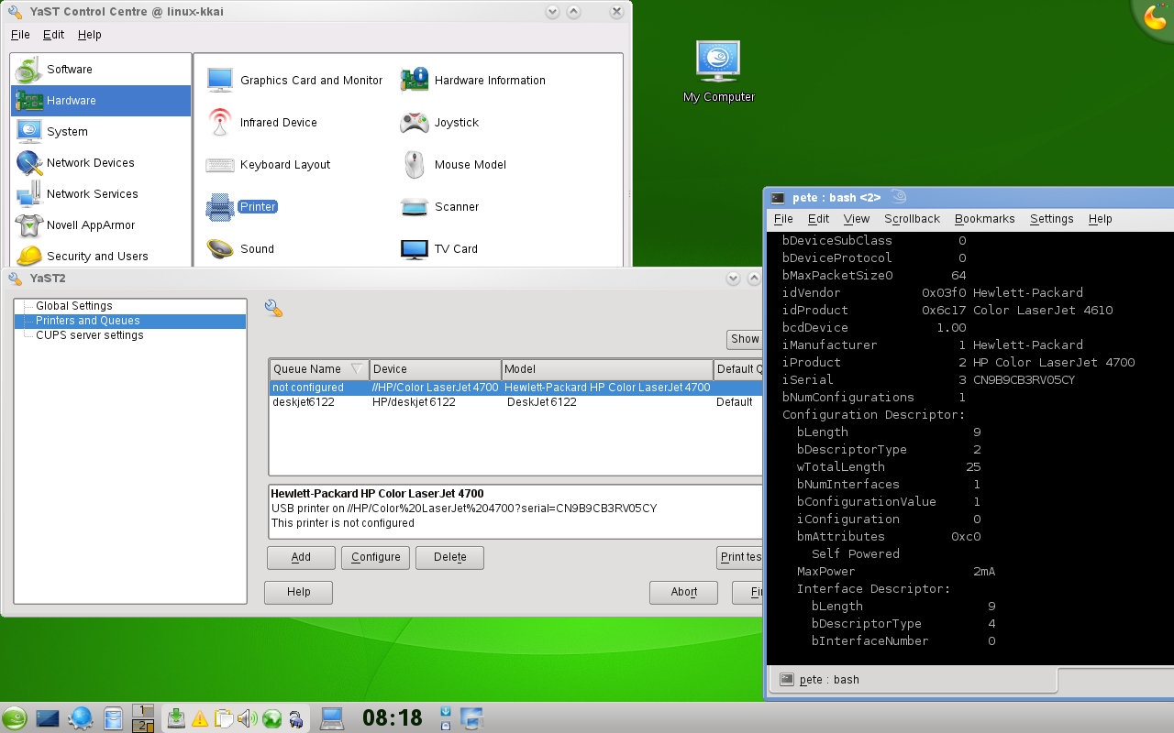This screenshot has height=733, width=1174.
Task: Open Settings menu in terminal
Action: click(x=1051, y=219)
